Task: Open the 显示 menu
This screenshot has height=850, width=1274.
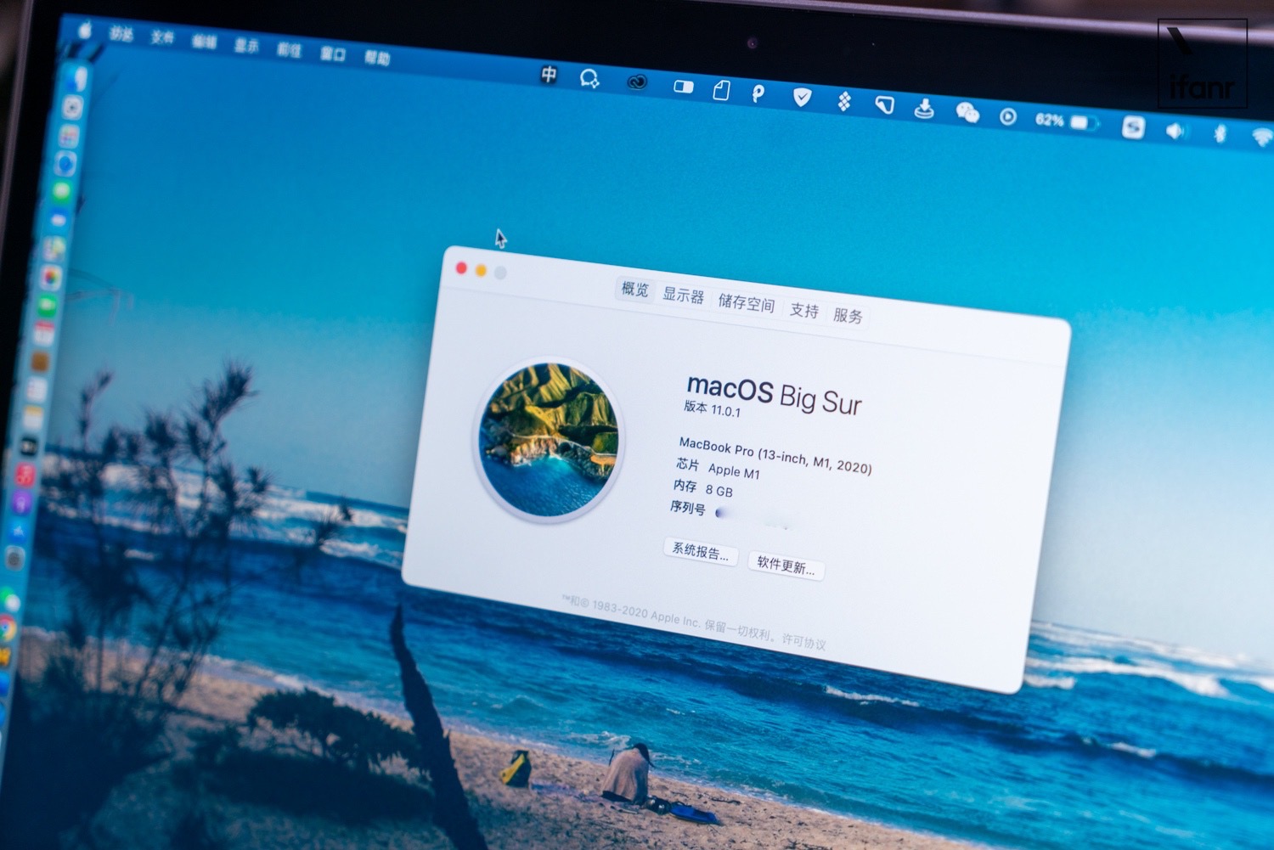Action: 246,46
